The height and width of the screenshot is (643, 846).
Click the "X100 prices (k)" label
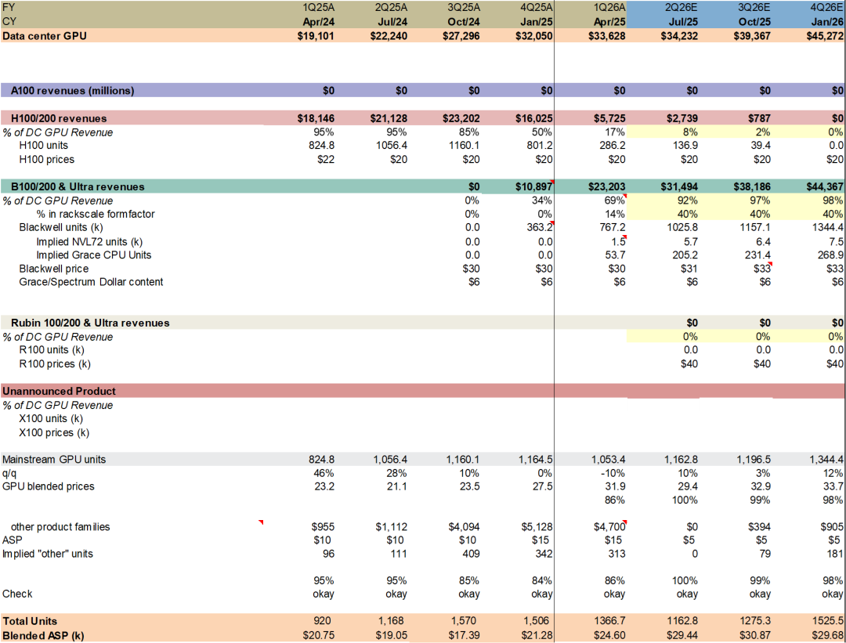click(54, 432)
